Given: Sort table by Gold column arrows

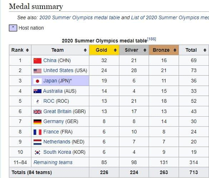Looking at the screenshot, I should 115,50.
